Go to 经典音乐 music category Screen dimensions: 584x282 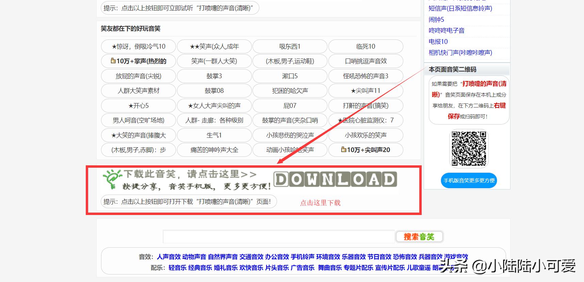(x=200, y=268)
